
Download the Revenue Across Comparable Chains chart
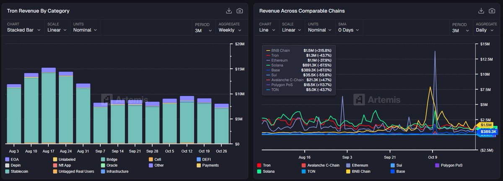pyautogui.click(x=481, y=11)
